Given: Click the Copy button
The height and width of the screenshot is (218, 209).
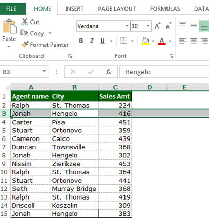Looking at the screenshot, I should (32, 33).
